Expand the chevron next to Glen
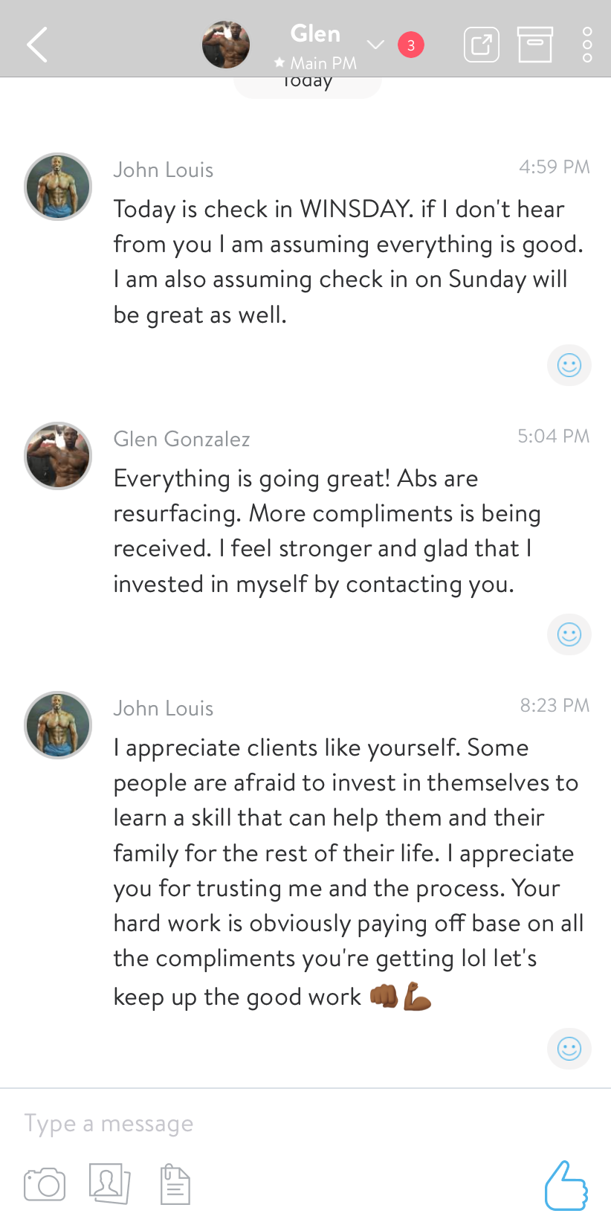 [x=375, y=45]
